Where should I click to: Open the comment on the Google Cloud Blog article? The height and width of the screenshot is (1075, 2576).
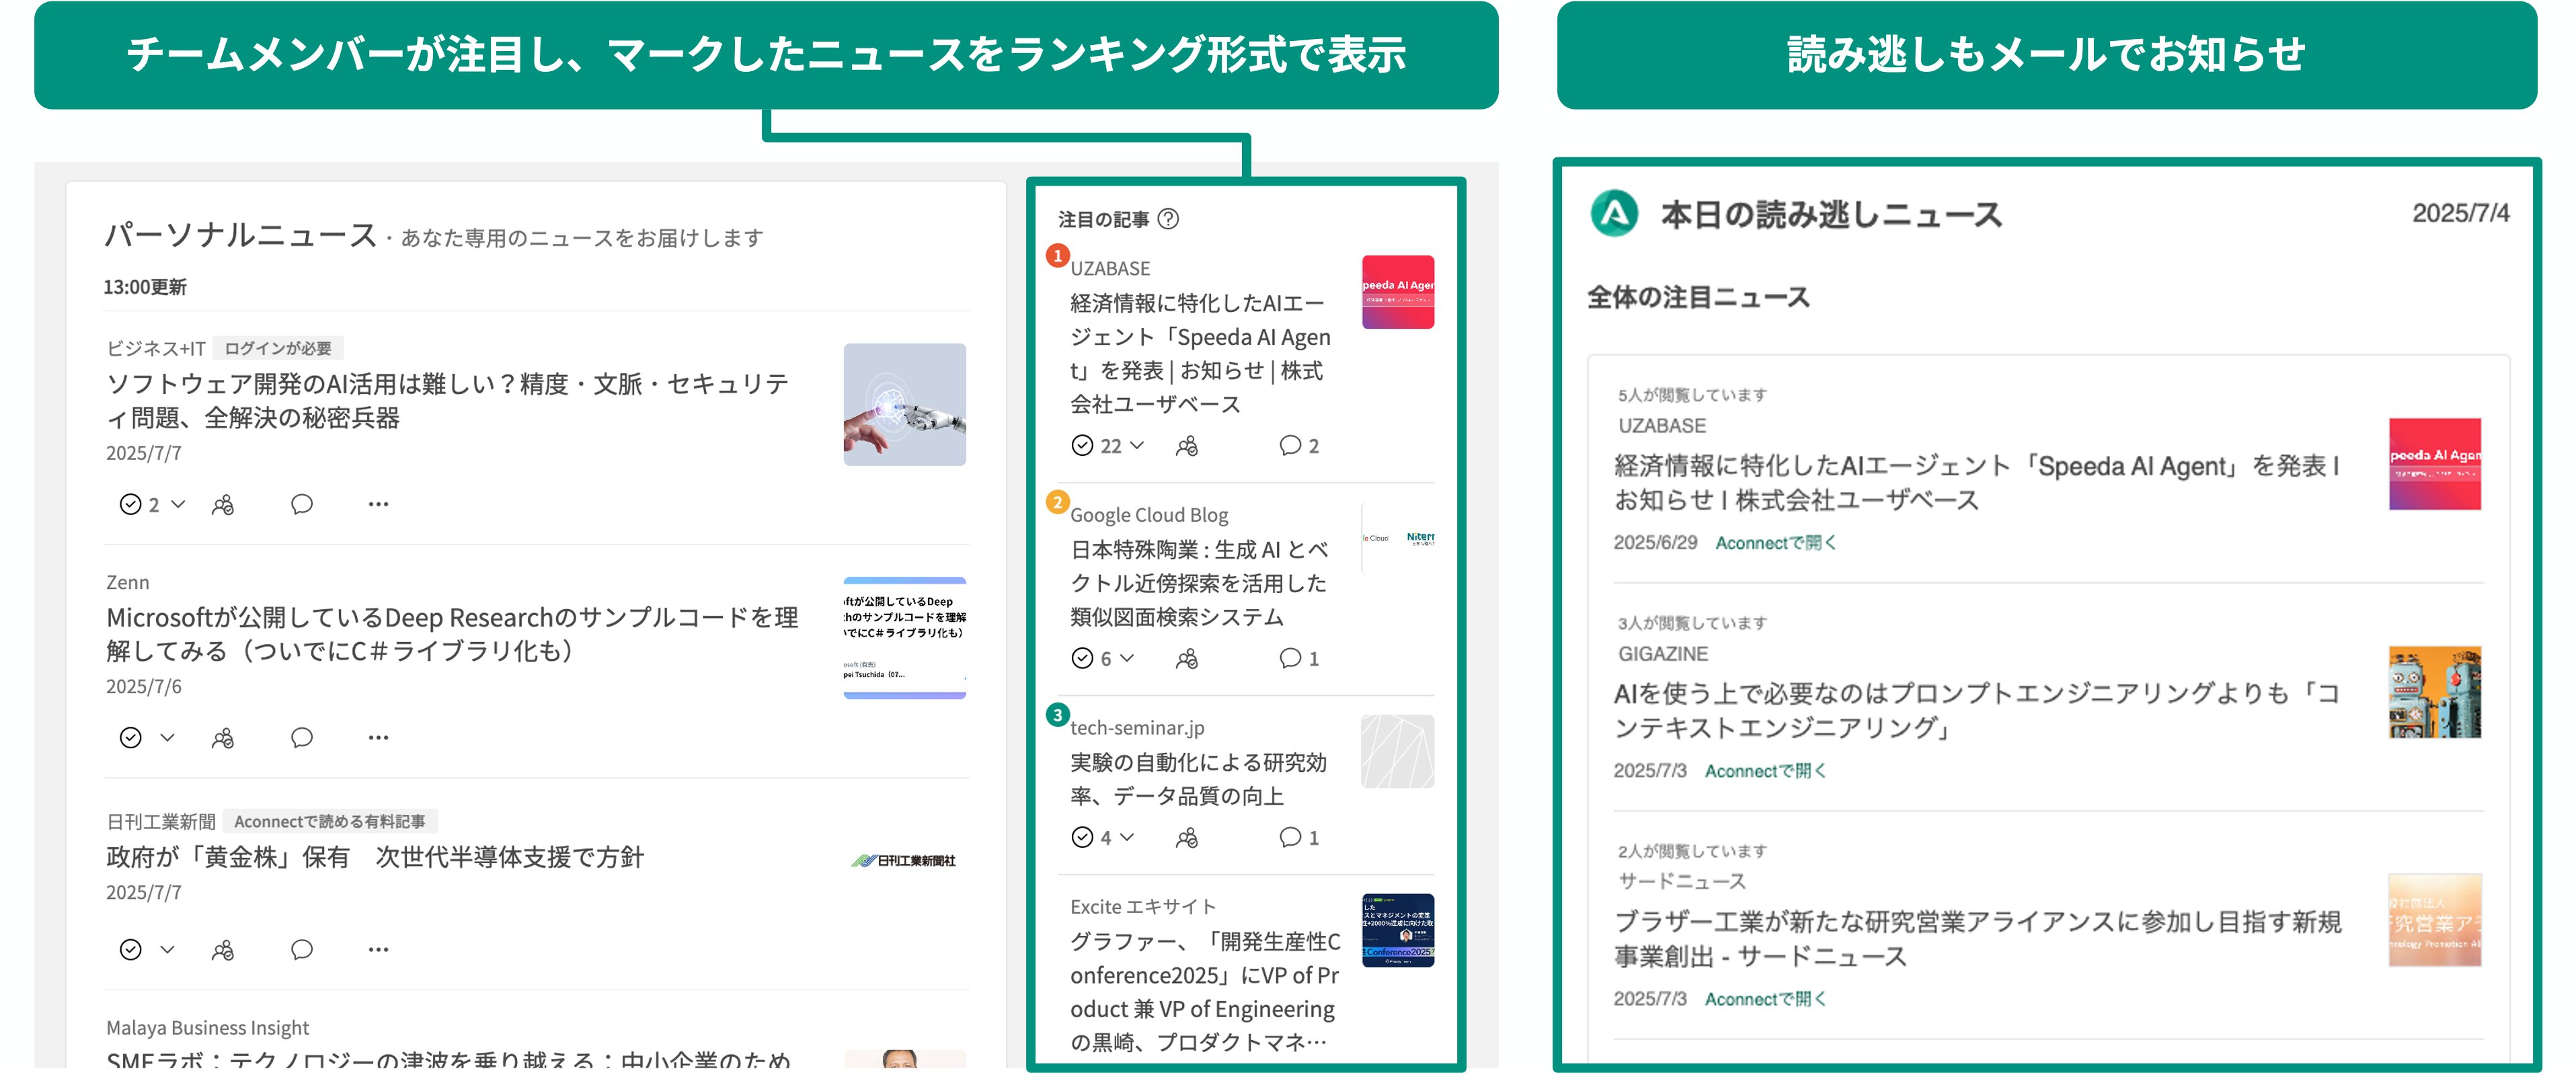1299,657
